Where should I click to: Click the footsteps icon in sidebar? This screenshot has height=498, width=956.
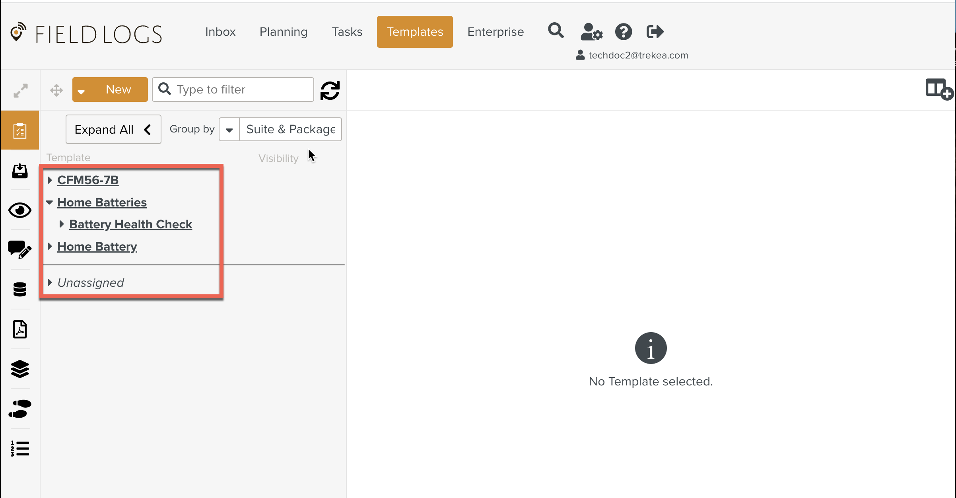click(x=19, y=409)
